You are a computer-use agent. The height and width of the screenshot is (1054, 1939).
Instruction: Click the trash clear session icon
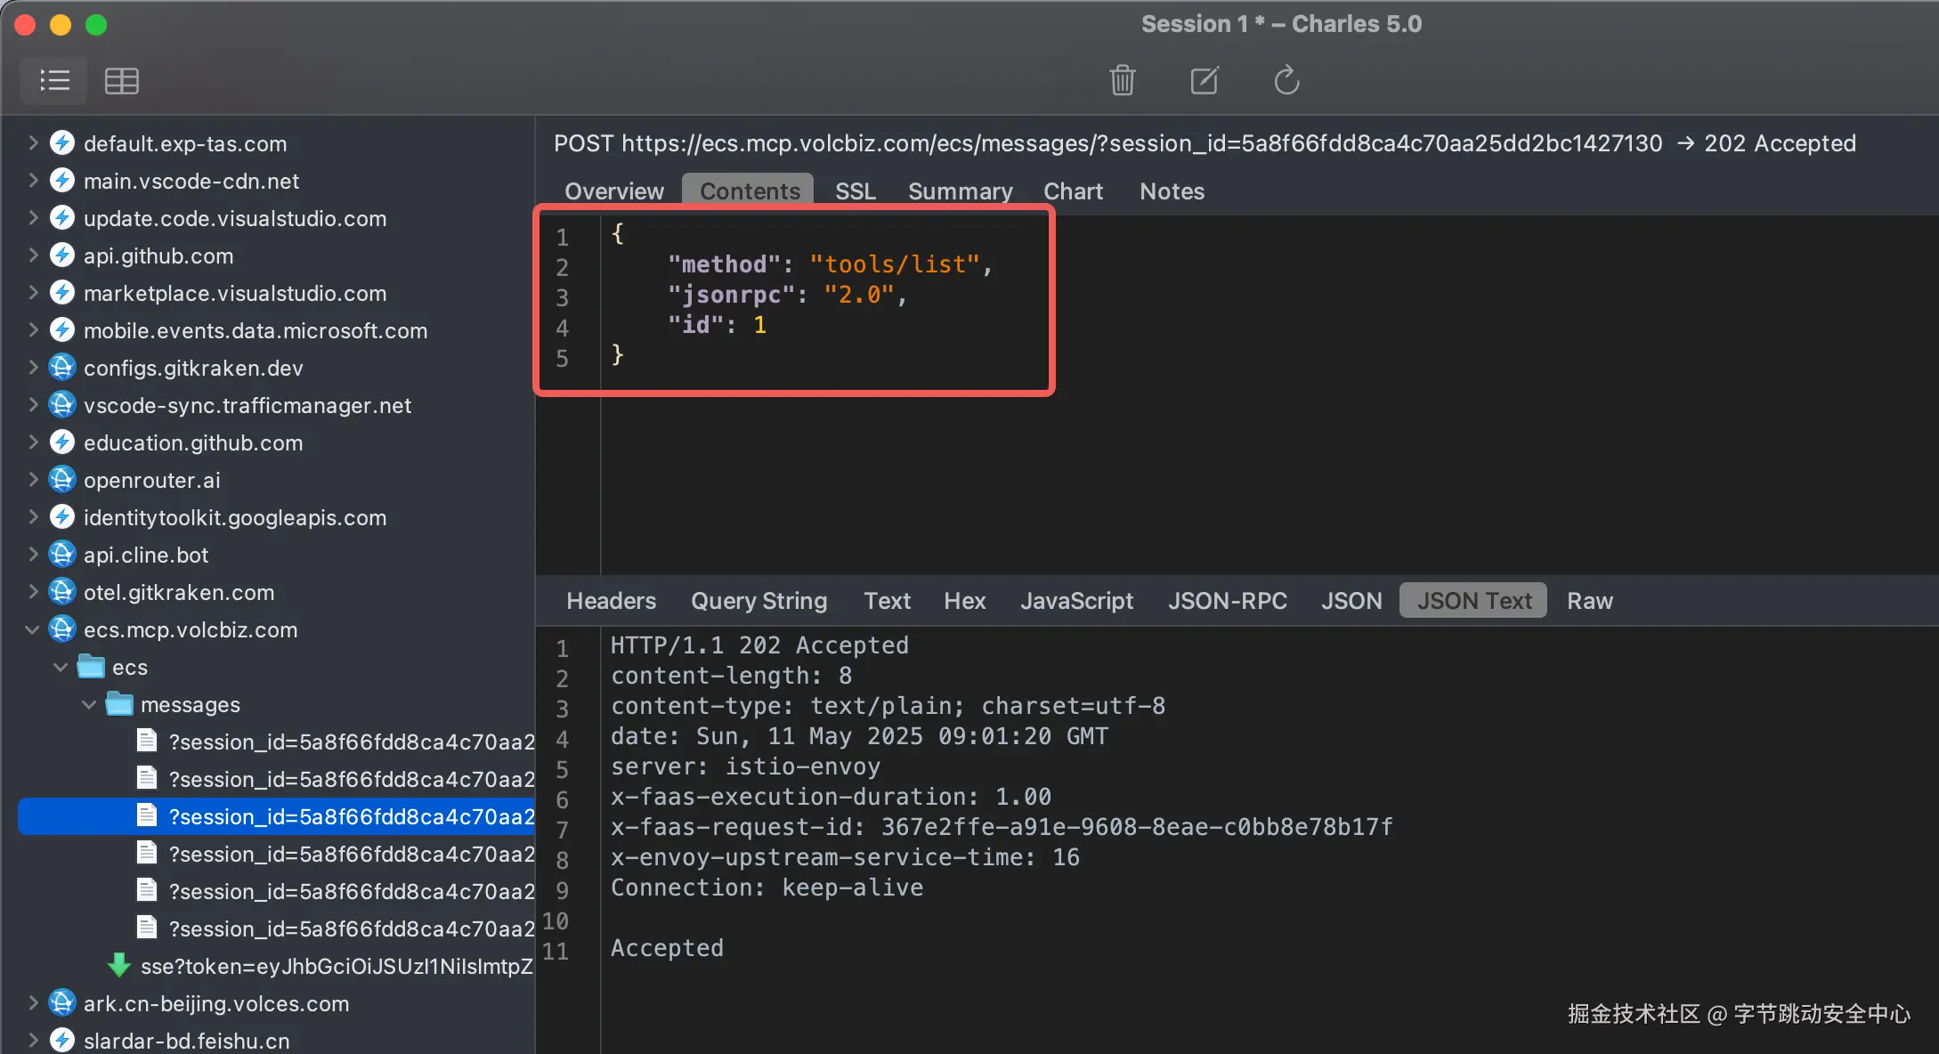(x=1122, y=80)
